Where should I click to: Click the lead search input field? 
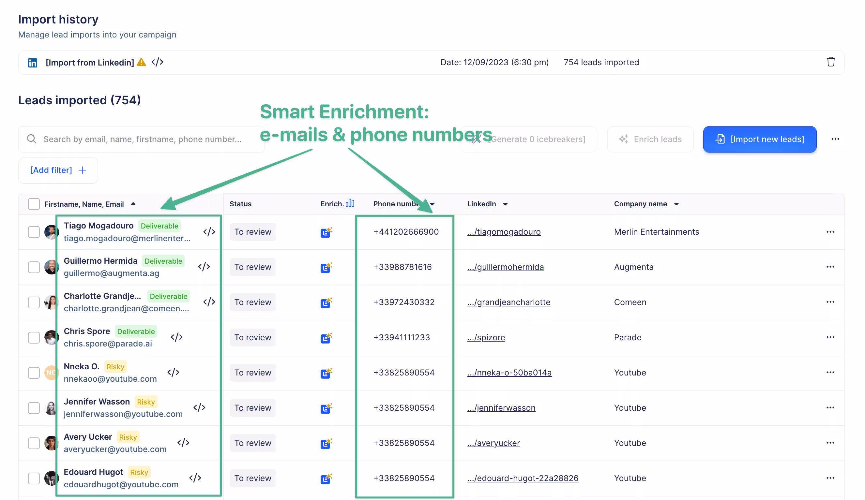(143, 139)
